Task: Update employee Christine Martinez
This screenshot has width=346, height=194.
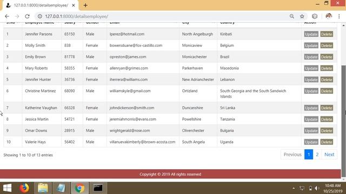Action: tap(311, 91)
